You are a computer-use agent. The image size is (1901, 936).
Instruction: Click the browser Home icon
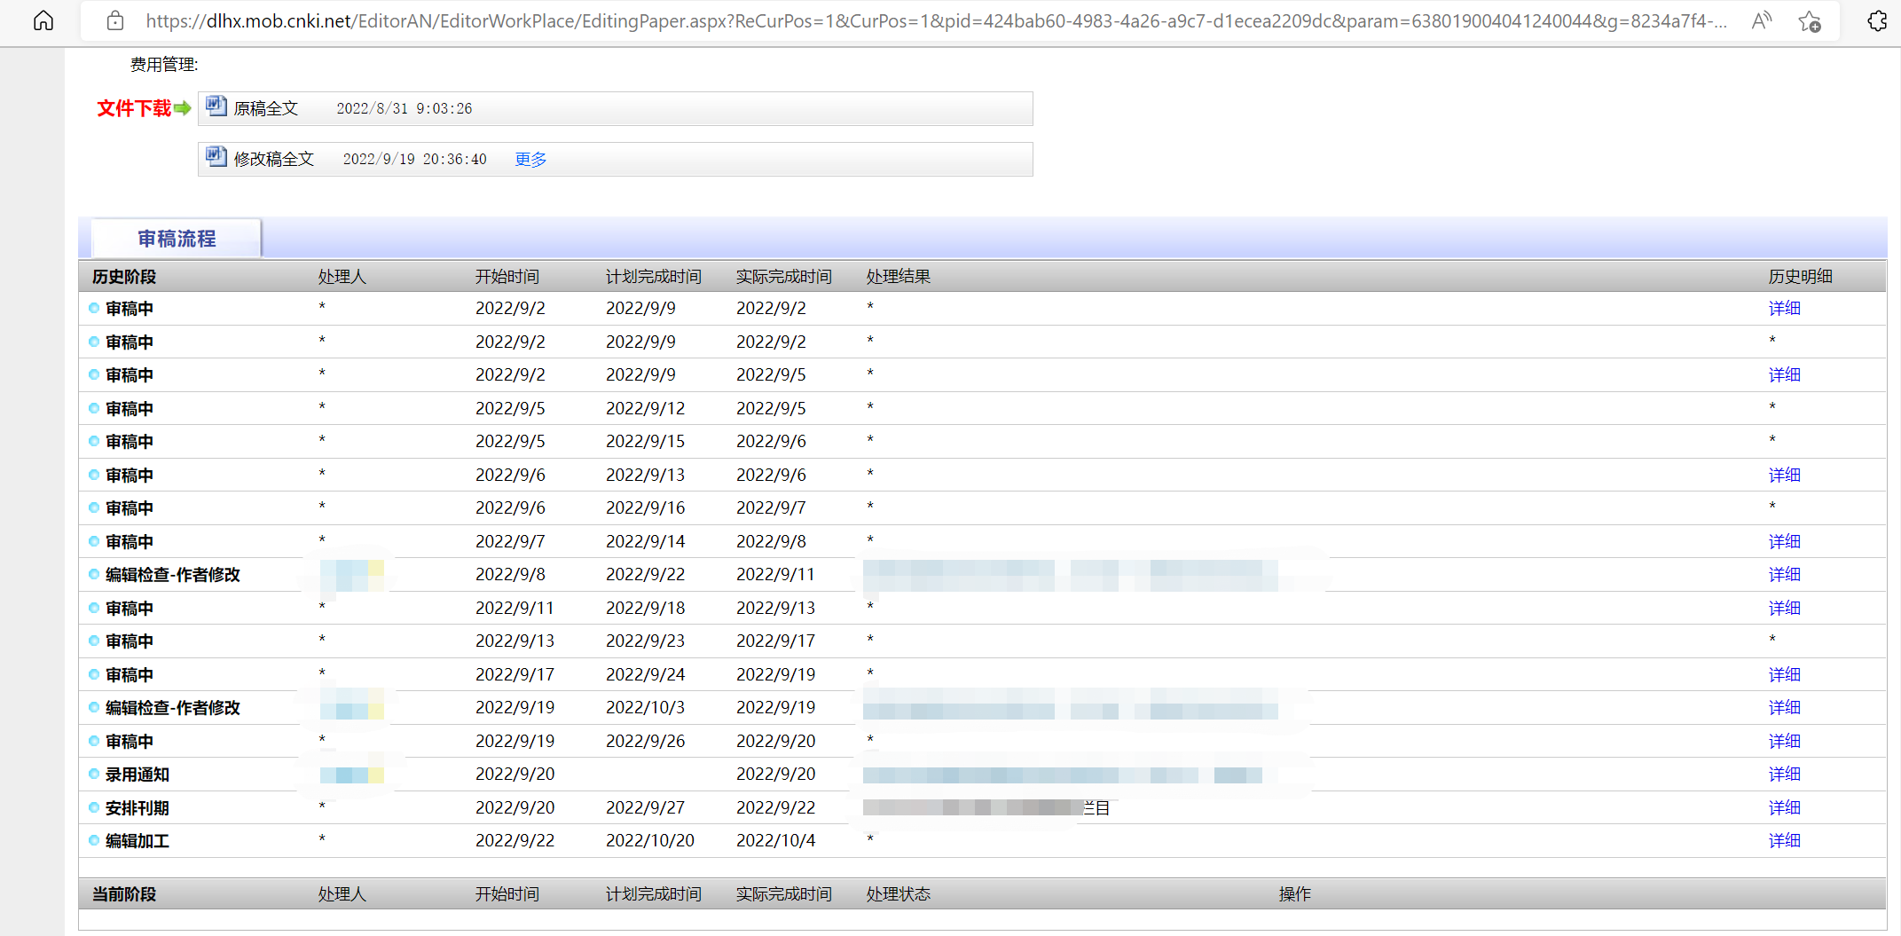point(43,21)
